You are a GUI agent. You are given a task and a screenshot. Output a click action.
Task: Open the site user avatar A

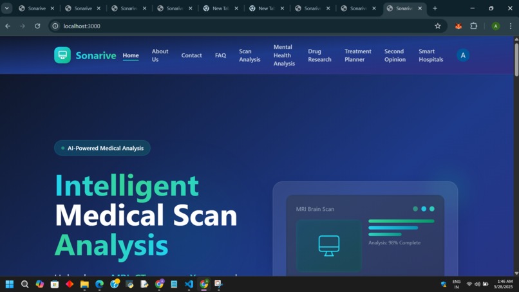(x=463, y=55)
